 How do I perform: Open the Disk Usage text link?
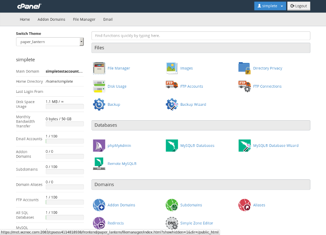tap(117, 86)
